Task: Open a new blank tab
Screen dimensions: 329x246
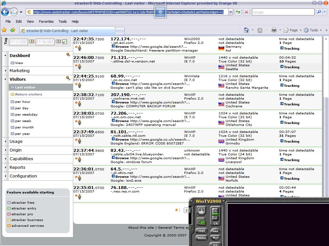Action: click(x=120, y=31)
